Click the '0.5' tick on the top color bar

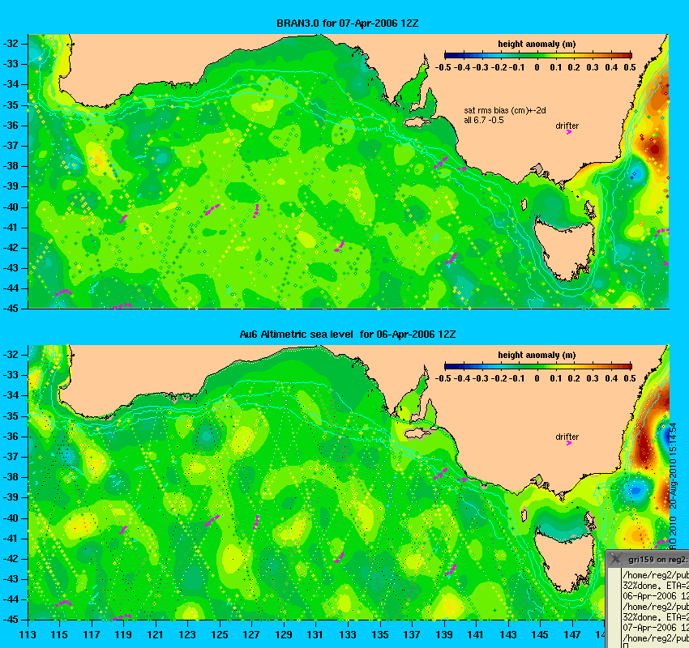click(x=630, y=67)
